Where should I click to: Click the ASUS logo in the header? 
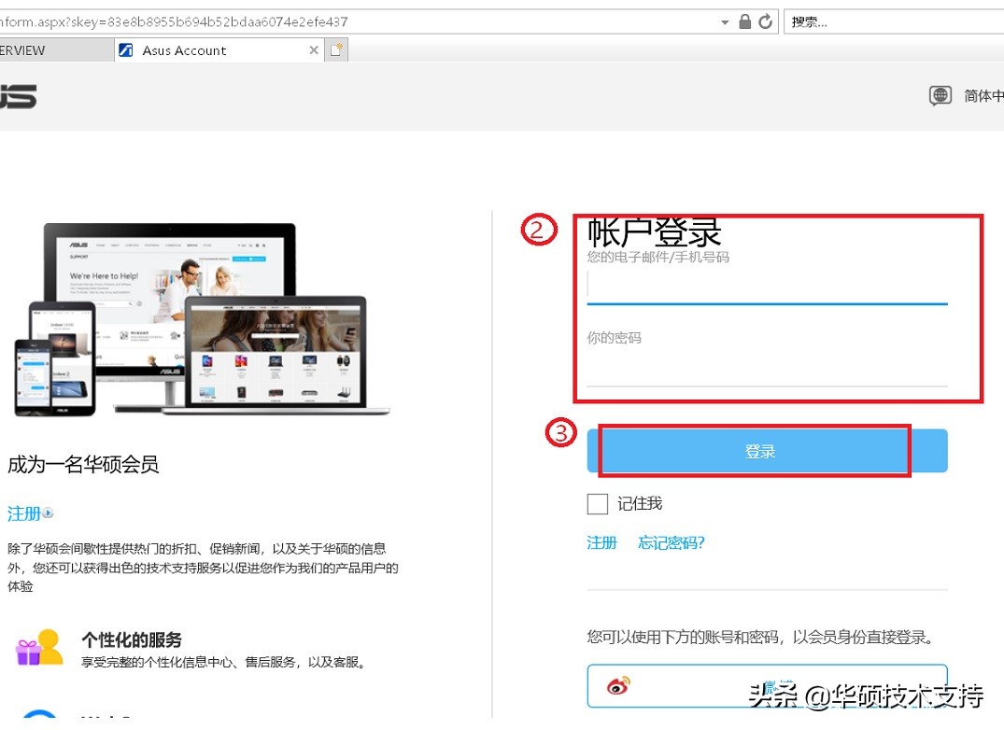pyautogui.click(x=19, y=96)
